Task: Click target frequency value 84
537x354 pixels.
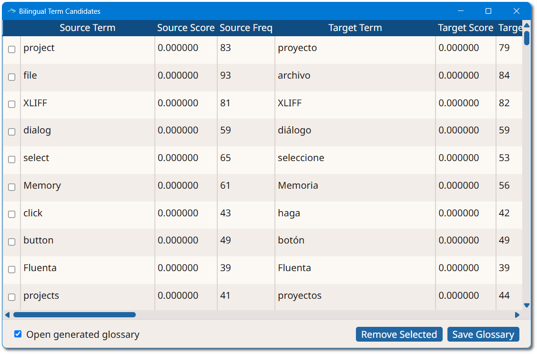Action: click(504, 75)
